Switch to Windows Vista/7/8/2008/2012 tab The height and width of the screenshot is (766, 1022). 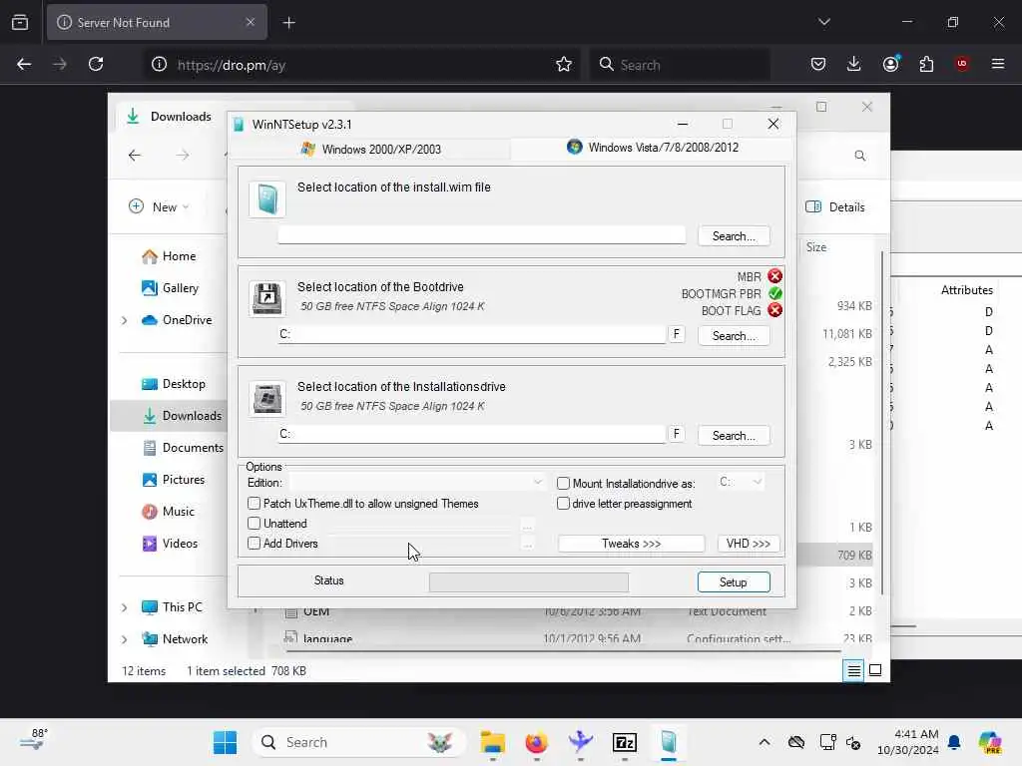[x=652, y=148]
